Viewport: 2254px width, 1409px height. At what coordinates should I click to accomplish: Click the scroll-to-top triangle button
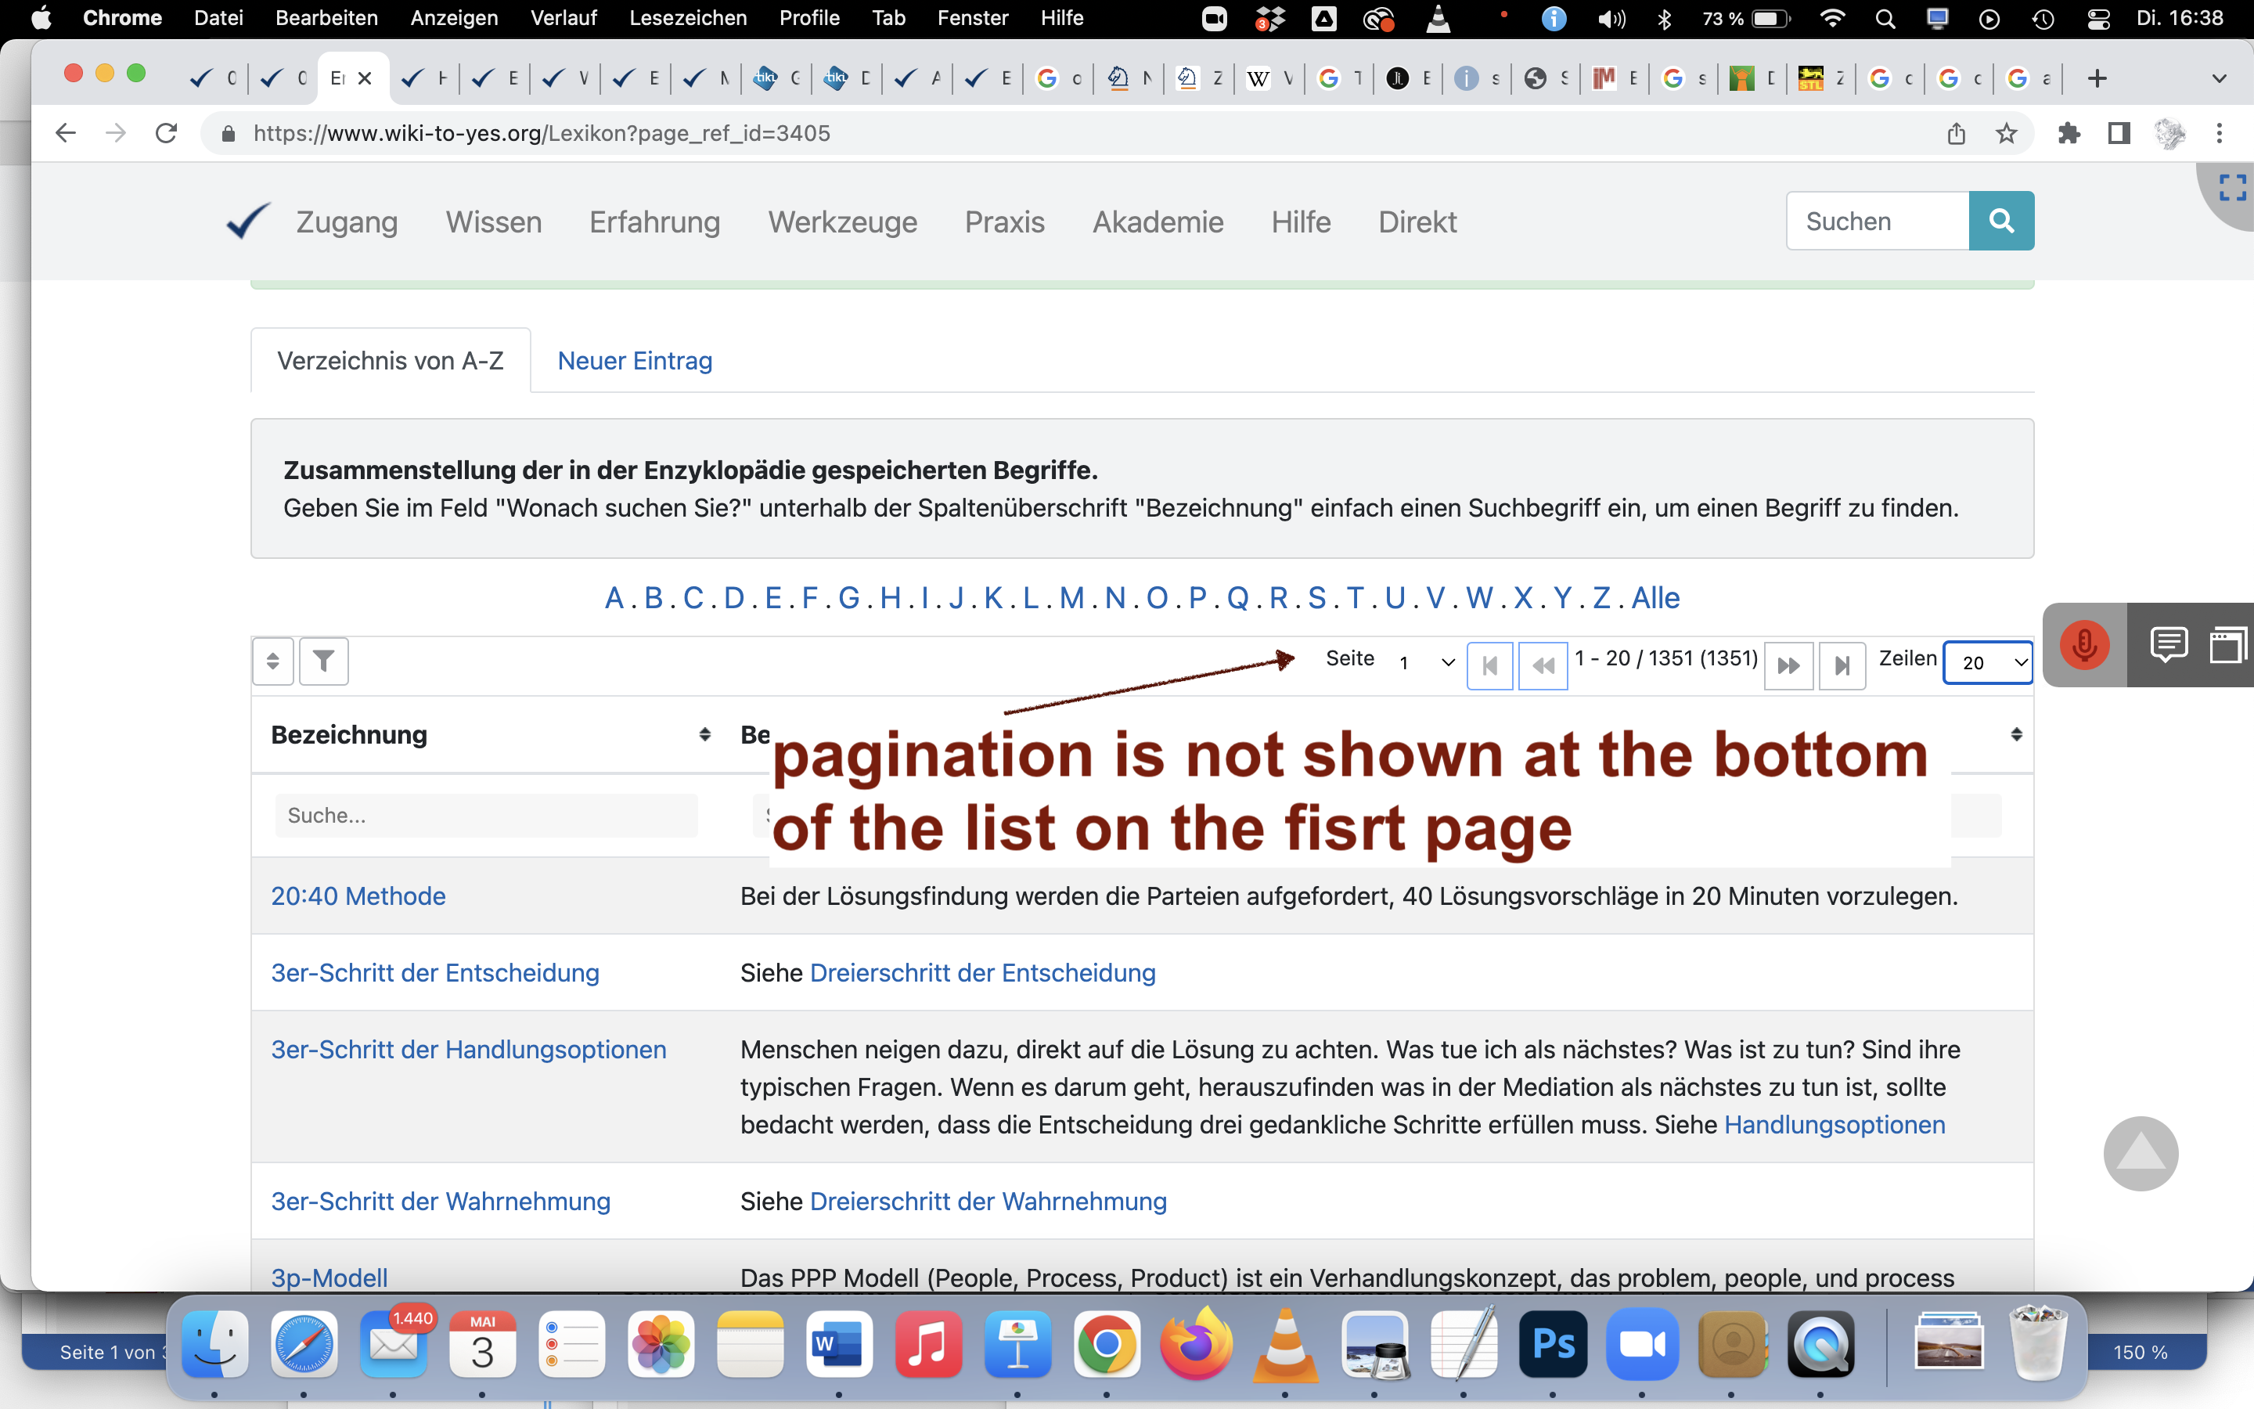pyautogui.click(x=2141, y=1154)
